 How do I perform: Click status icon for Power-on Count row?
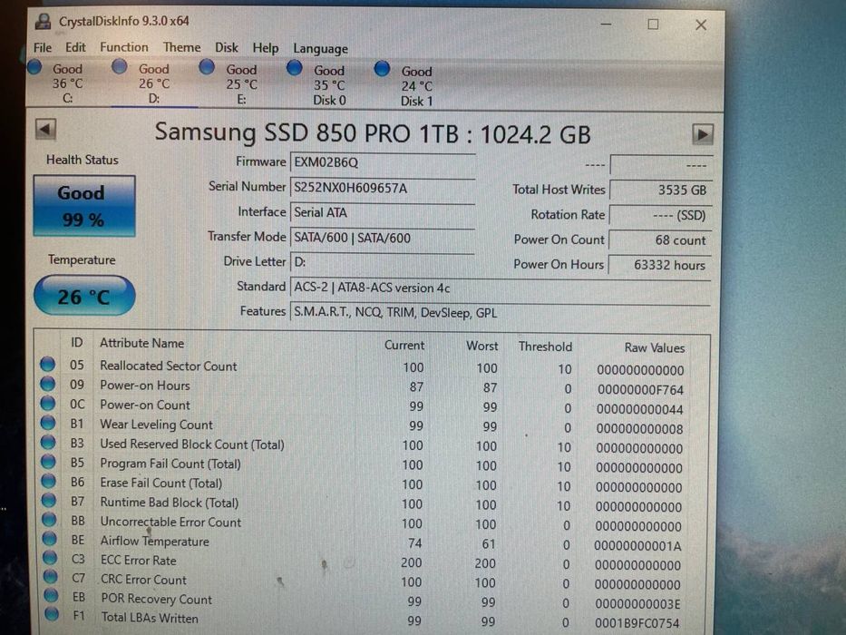point(47,404)
